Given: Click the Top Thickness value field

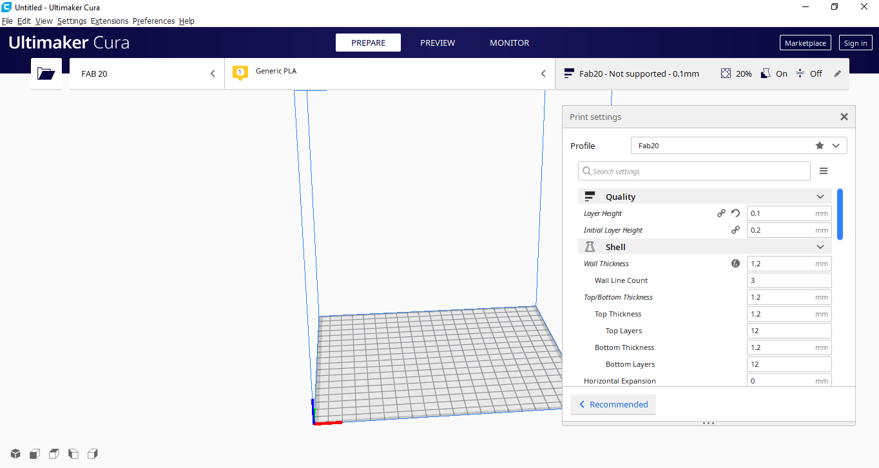Looking at the screenshot, I should [789, 314].
